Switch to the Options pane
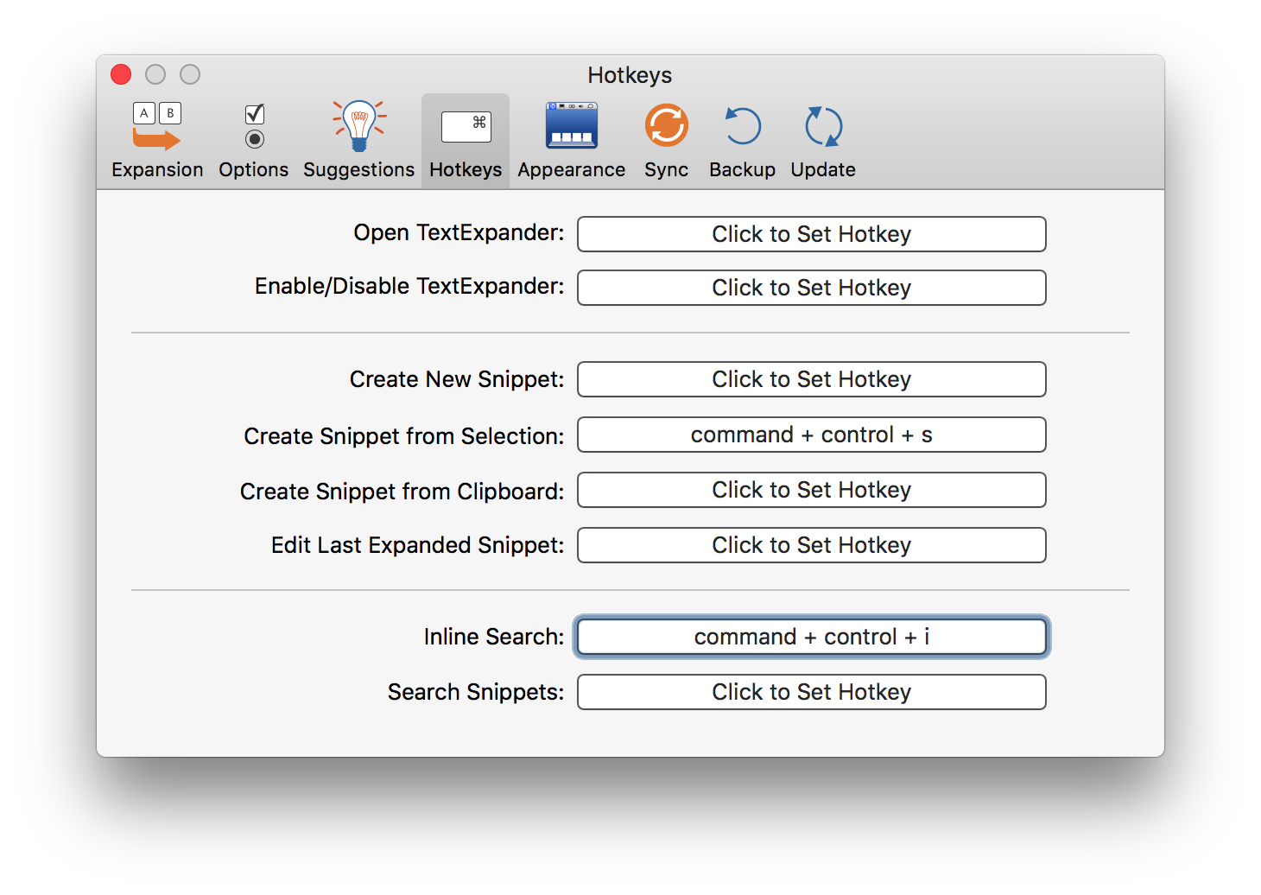The width and height of the screenshot is (1261, 895). point(253,140)
